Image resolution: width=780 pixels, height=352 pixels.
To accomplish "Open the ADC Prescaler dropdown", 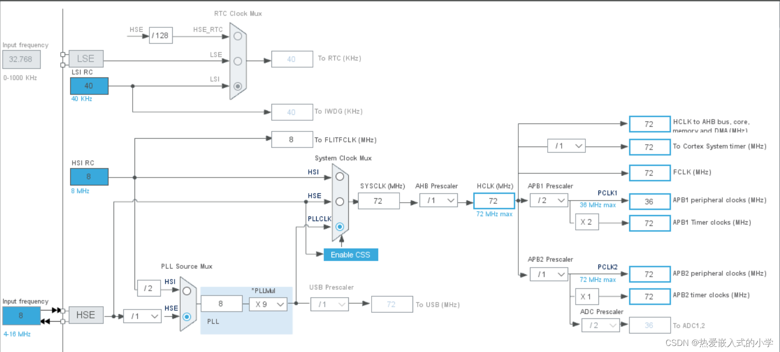I will click(601, 325).
